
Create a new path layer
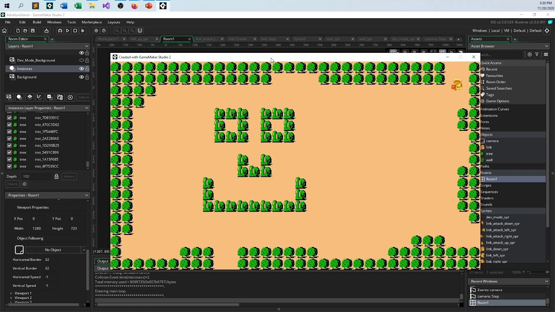39,97
